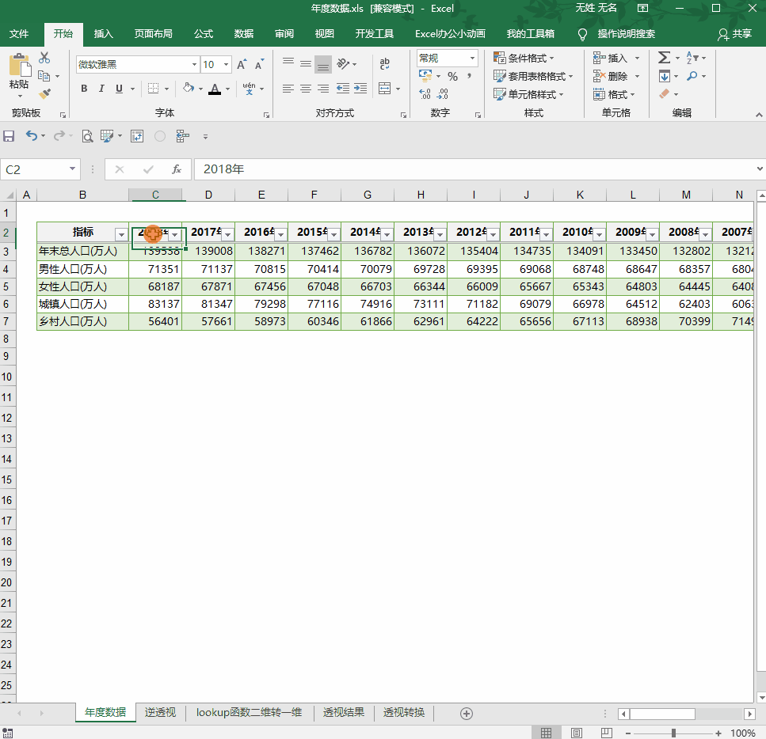Switch to the 页面布局 ribbon tab
766x739 pixels.
tap(154, 34)
